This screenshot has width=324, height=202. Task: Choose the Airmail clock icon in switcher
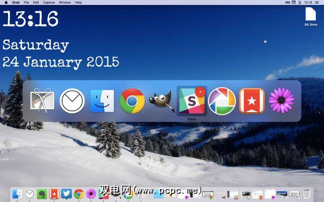tap(72, 101)
